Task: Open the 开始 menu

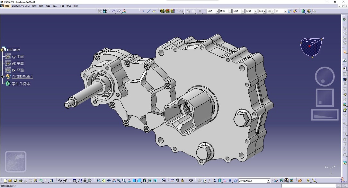Action: (x=7, y=6)
